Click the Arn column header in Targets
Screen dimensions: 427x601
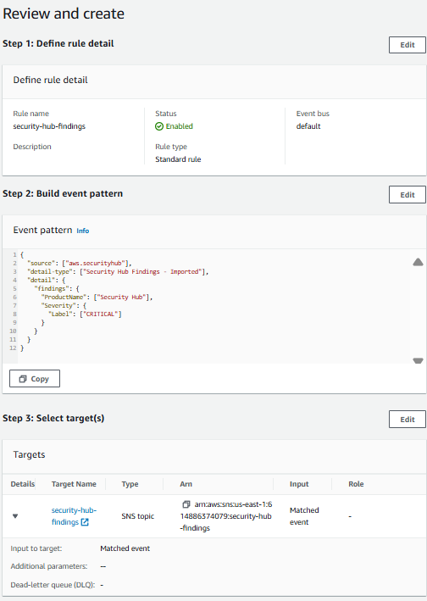tap(186, 484)
